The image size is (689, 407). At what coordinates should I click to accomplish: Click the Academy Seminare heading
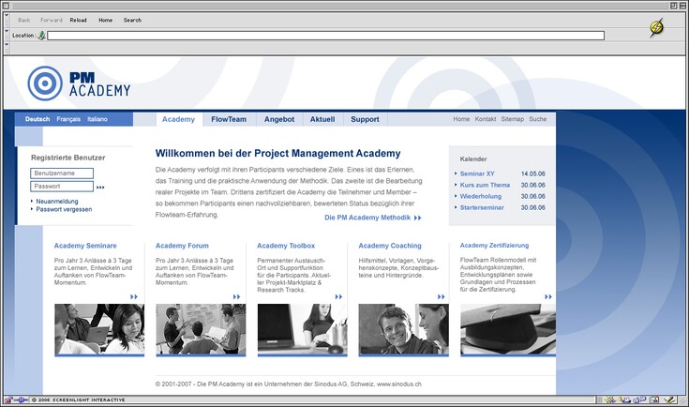(85, 246)
